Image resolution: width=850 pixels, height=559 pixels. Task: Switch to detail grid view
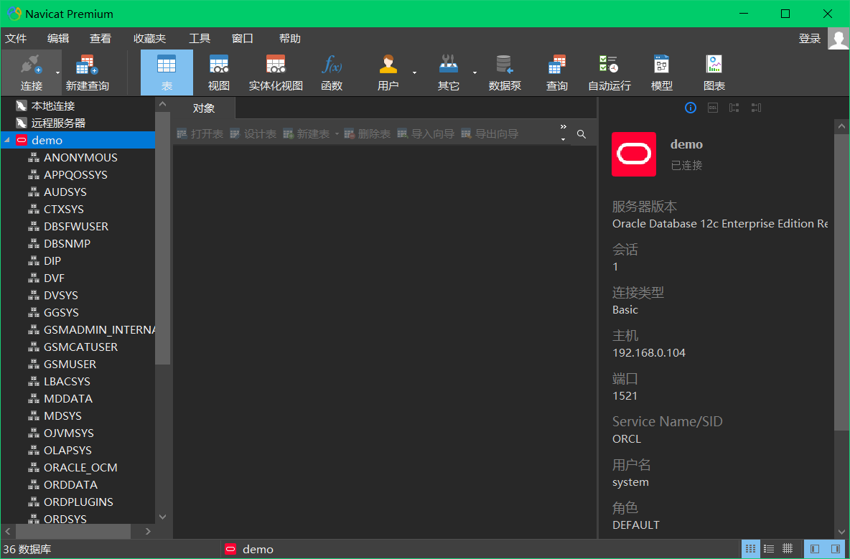[788, 549]
